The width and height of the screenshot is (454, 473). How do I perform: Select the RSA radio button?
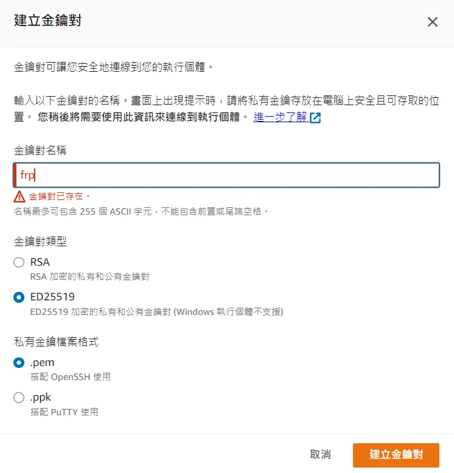pyautogui.click(x=19, y=262)
